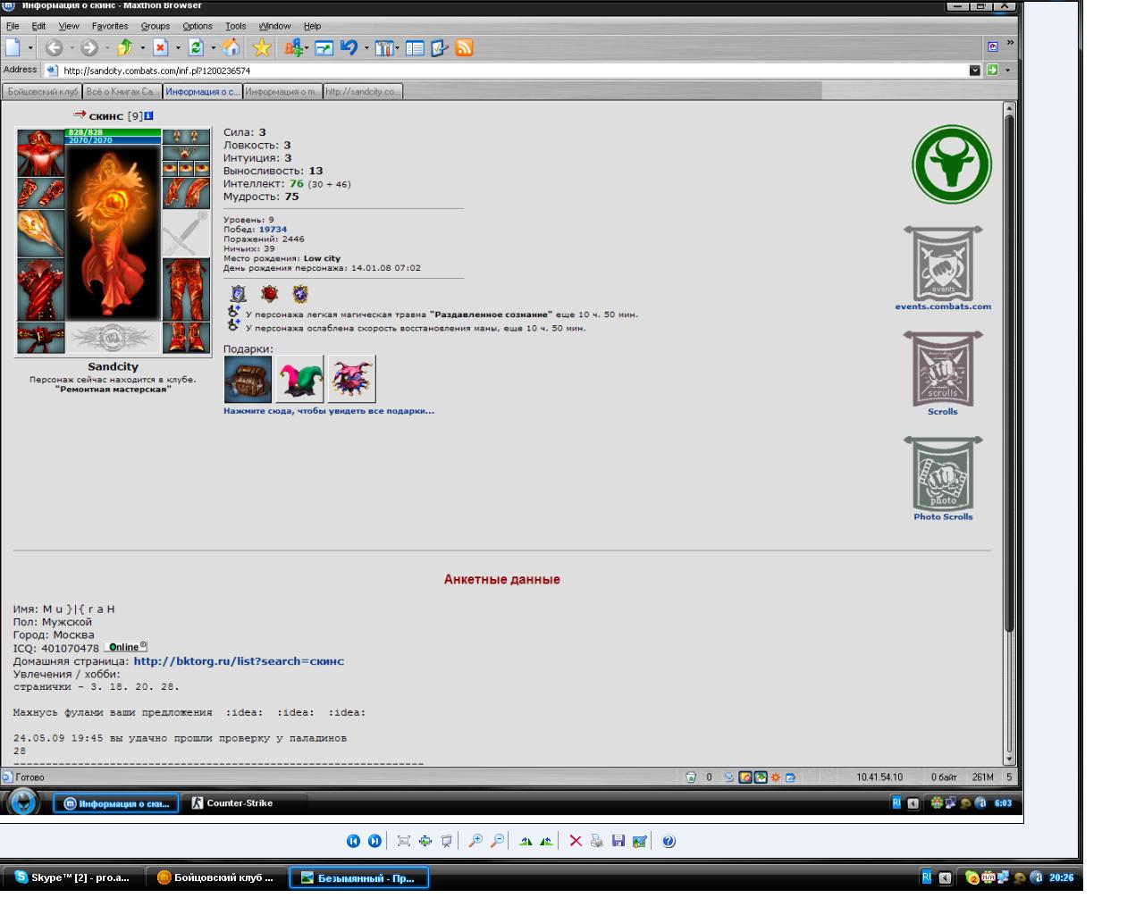The image size is (1144, 915).
Task: Click the Go green arrow beside address bar
Action: [x=992, y=70]
